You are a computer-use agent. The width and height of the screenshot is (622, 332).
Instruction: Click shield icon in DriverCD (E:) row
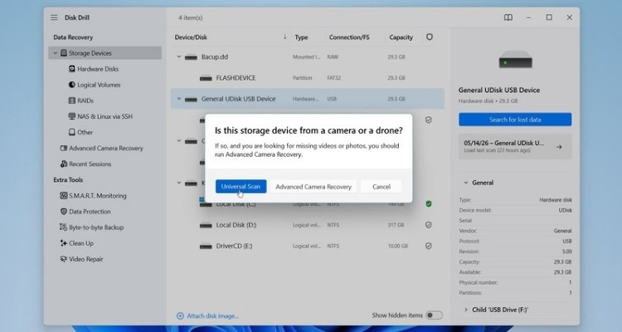(x=429, y=246)
